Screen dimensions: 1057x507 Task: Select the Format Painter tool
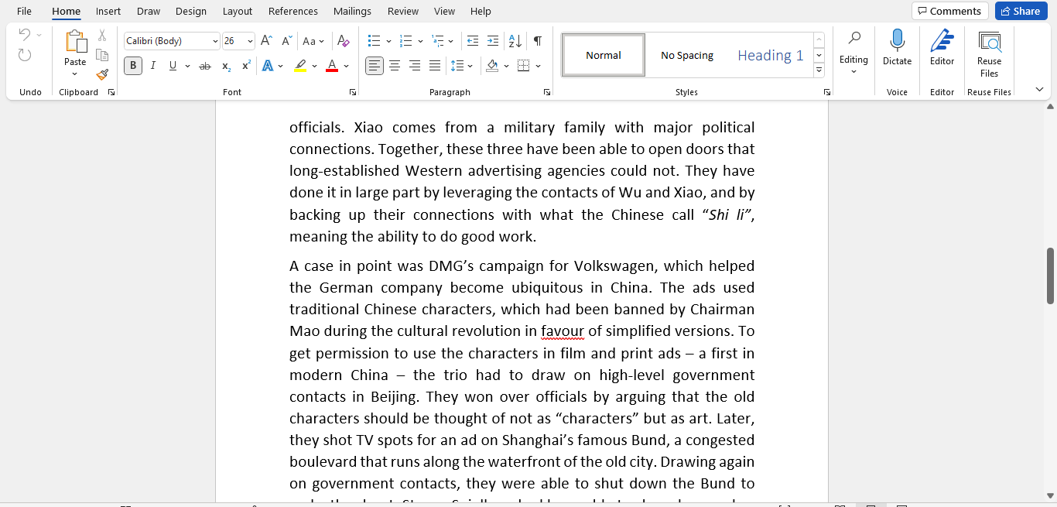(x=101, y=75)
